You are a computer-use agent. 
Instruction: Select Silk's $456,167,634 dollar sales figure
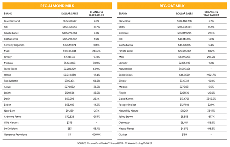[x=69, y=27]
